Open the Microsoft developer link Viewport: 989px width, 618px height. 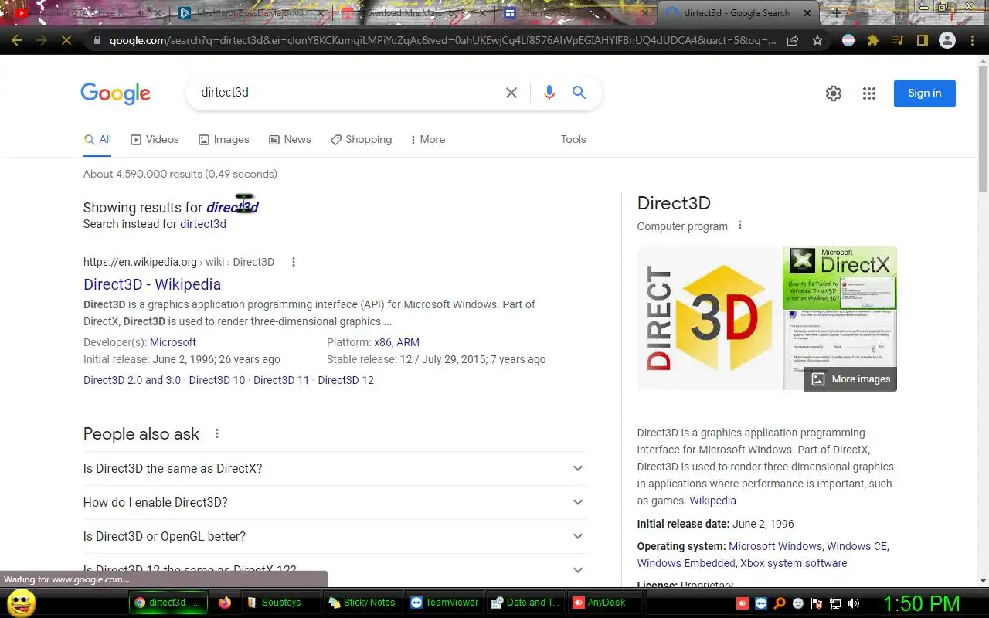(x=173, y=342)
